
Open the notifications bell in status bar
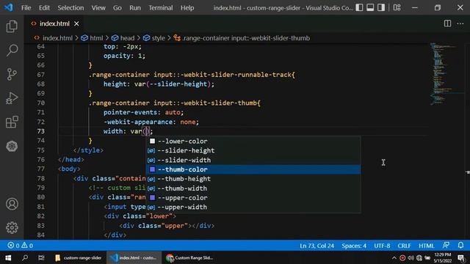click(x=460, y=246)
